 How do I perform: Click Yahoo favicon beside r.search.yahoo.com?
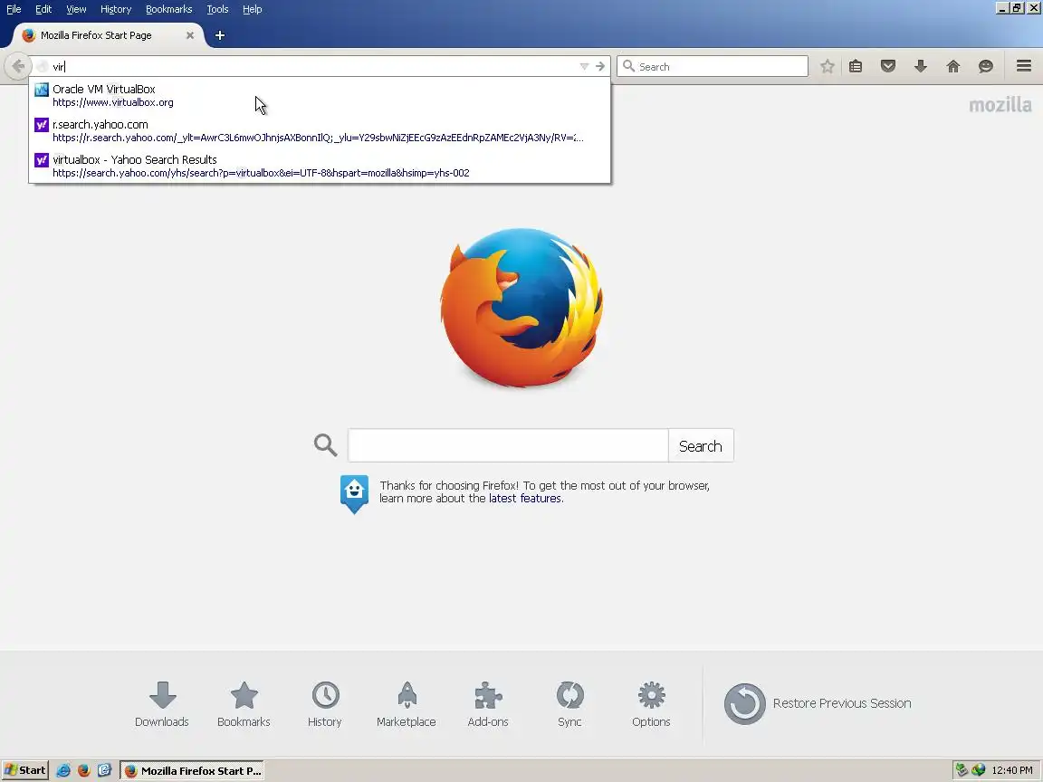pyautogui.click(x=42, y=124)
